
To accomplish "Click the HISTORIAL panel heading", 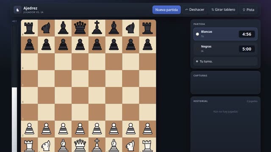I will [200, 101].
